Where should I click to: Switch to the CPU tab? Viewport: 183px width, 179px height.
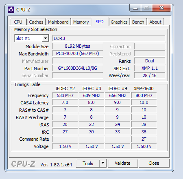(18, 22)
